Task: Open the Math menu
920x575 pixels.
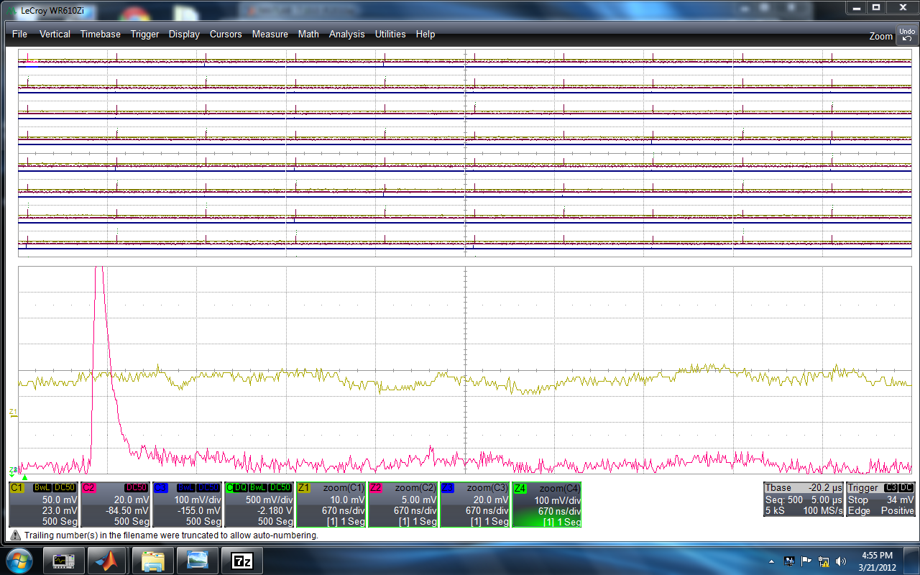Action: (x=308, y=34)
